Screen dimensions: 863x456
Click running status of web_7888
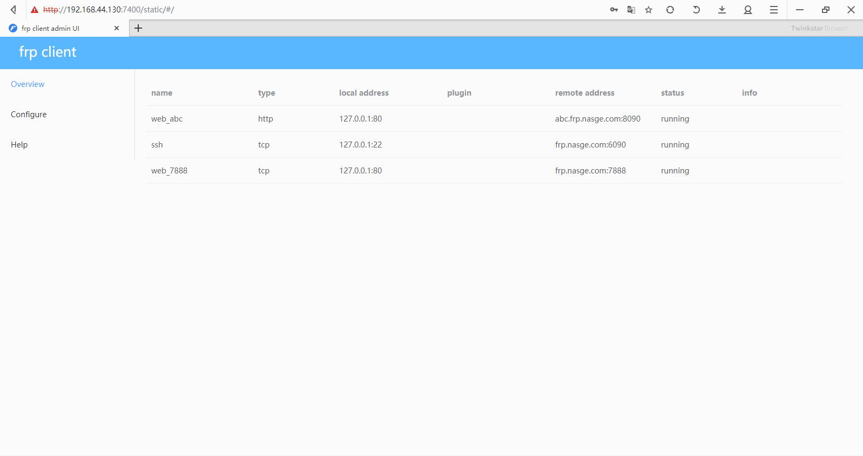click(x=675, y=171)
